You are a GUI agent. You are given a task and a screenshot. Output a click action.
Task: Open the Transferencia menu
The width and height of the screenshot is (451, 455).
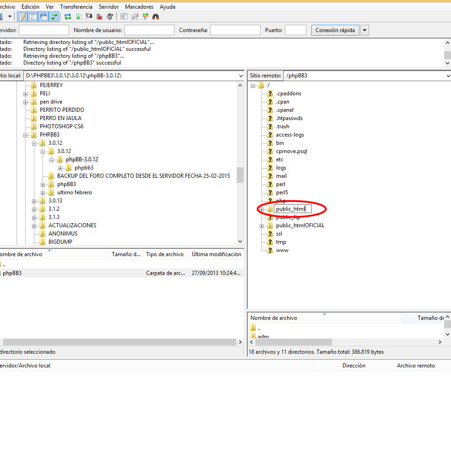[x=76, y=7]
